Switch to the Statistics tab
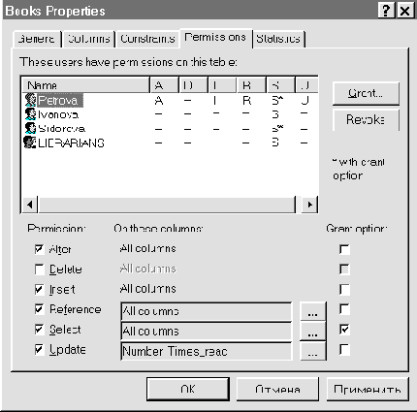The width and height of the screenshot is (417, 412). 278,39
